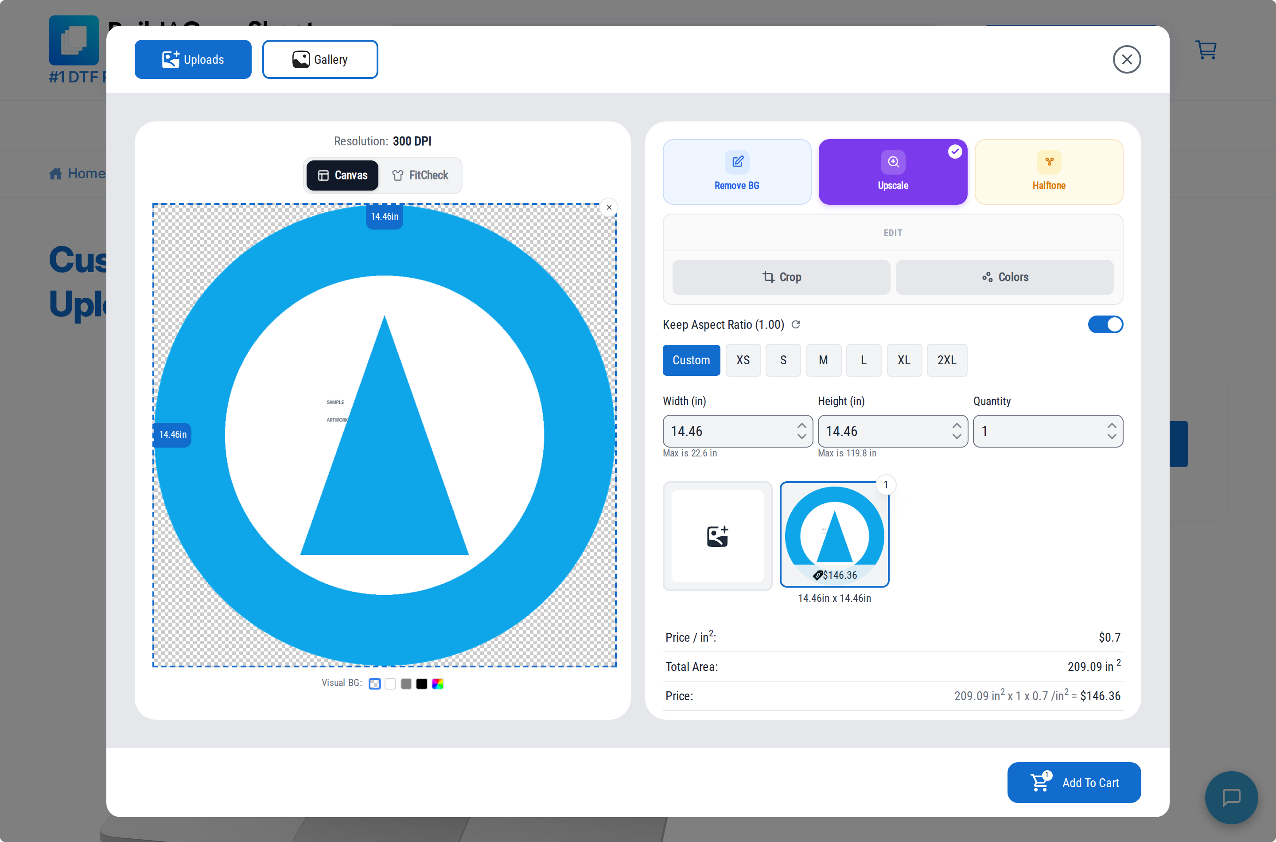
Task: Open the Crop tool
Action: coord(781,277)
